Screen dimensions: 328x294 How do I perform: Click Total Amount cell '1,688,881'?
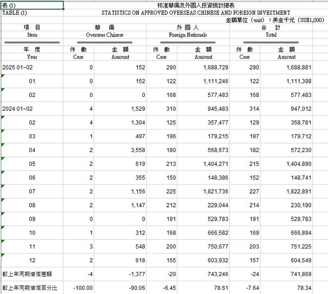click(286, 67)
